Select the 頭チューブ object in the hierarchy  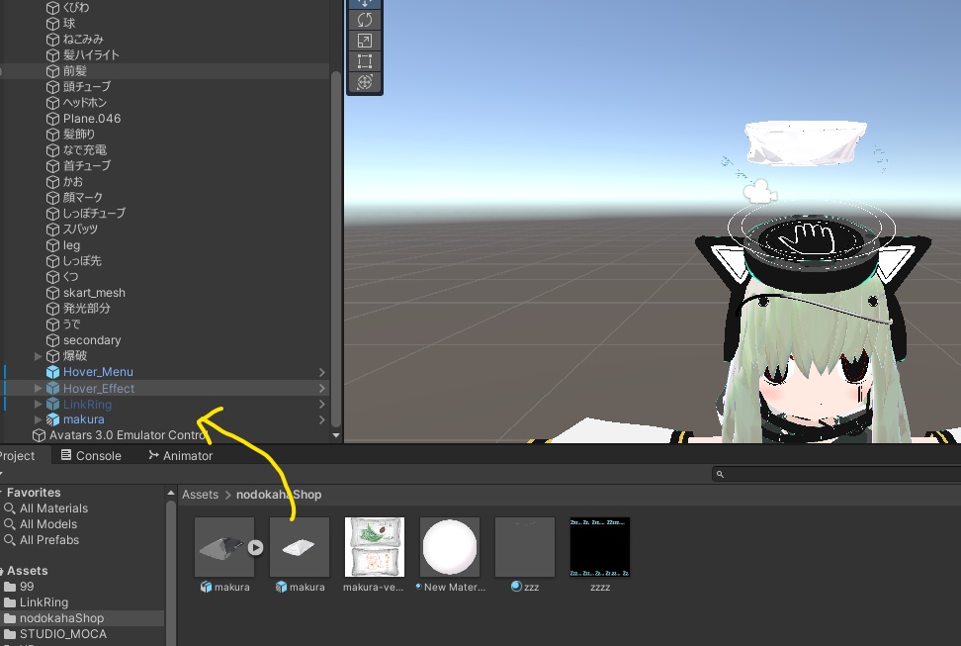click(87, 87)
